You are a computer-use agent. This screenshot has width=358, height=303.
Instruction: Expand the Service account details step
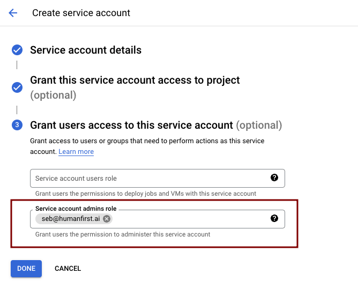[x=86, y=50]
